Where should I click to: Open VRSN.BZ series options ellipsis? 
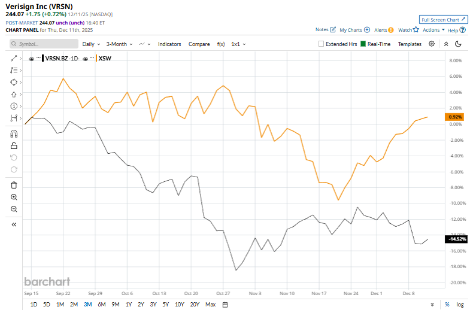[x=38, y=58]
